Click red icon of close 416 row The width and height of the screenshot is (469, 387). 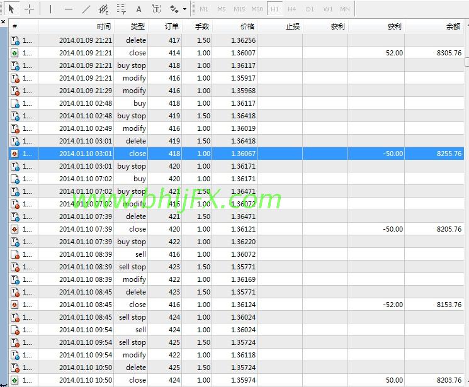(14, 305)
